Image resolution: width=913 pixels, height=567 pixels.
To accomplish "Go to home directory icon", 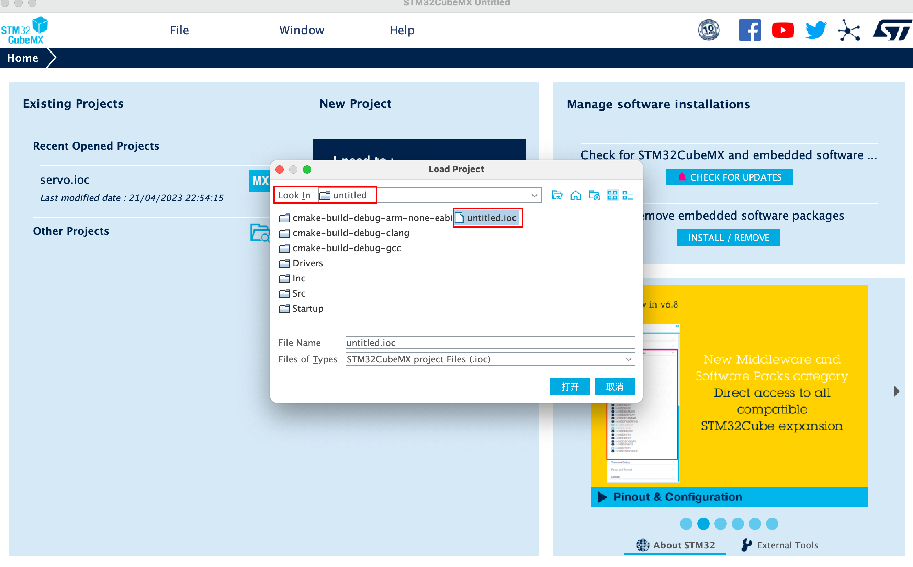I will pyautogui.click(x=575, y=195).
